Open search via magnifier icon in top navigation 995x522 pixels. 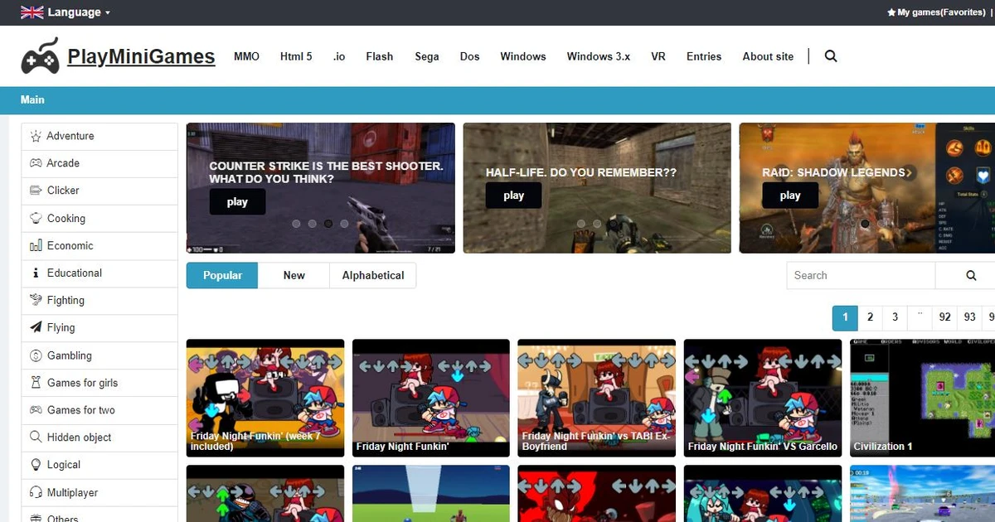point(831,56)
